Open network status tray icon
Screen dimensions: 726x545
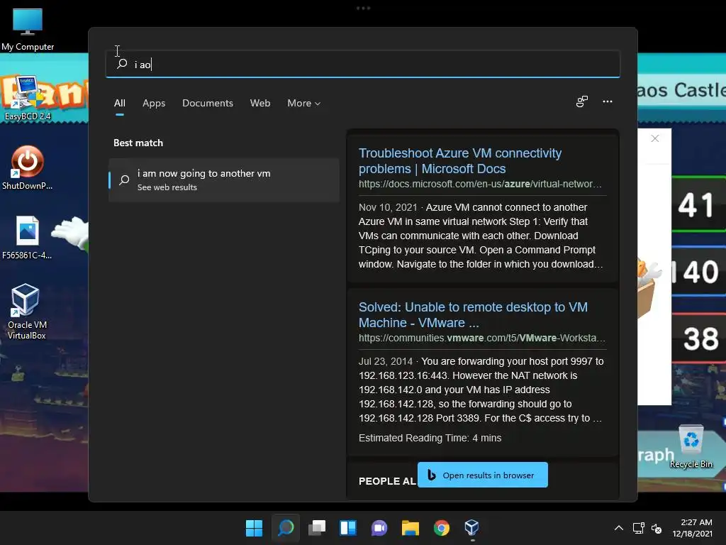point(639,528)
